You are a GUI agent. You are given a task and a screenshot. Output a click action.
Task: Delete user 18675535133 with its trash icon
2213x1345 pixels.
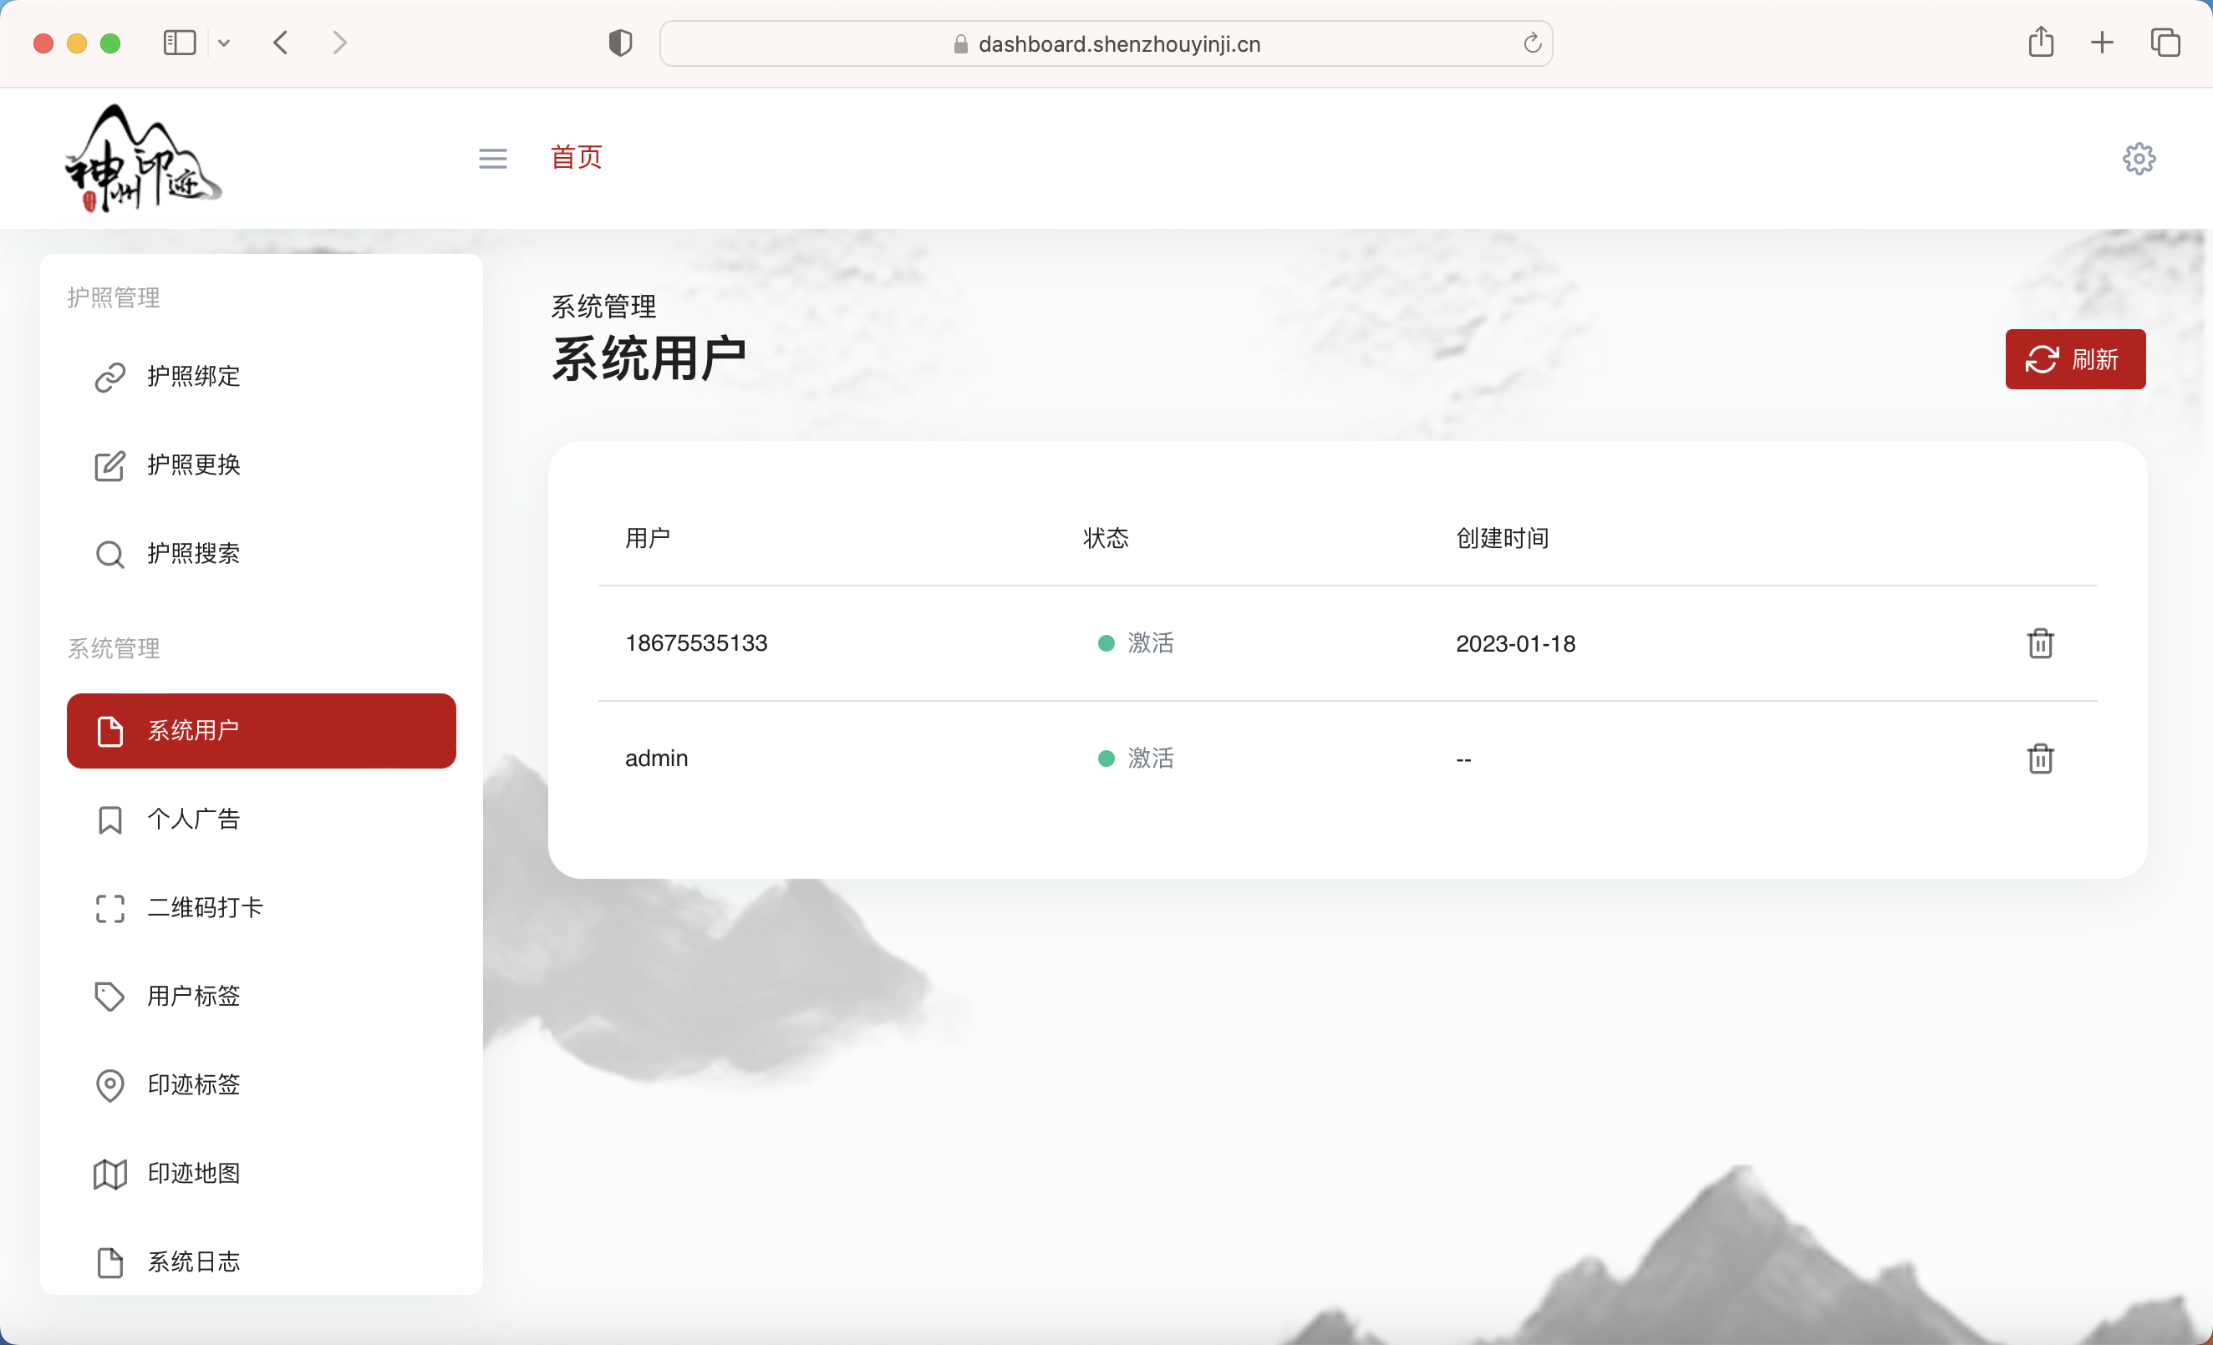pos(2041,643)
